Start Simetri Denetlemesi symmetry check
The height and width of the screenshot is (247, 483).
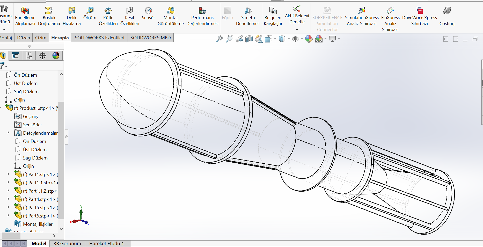coord(248,16)
